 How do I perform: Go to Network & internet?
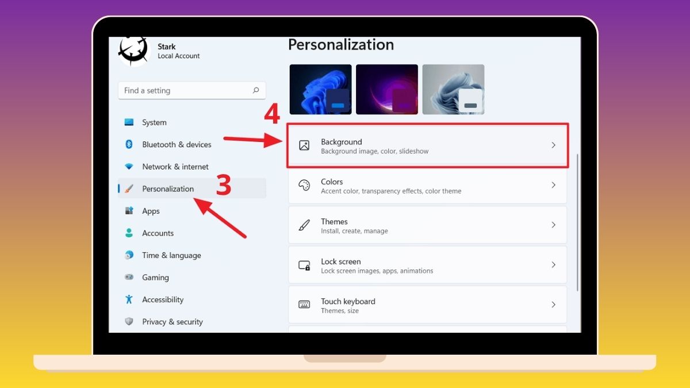coord(192,167)
